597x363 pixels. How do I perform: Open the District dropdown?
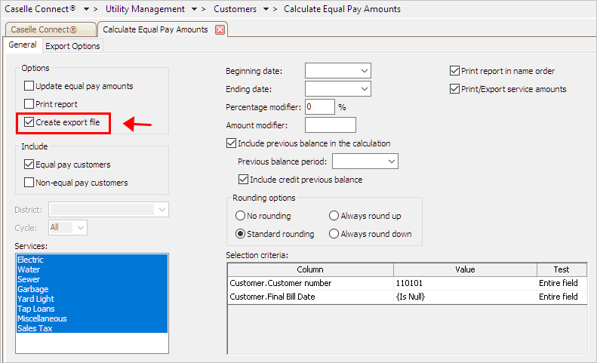pyautogui.click(x=162, y=210)
